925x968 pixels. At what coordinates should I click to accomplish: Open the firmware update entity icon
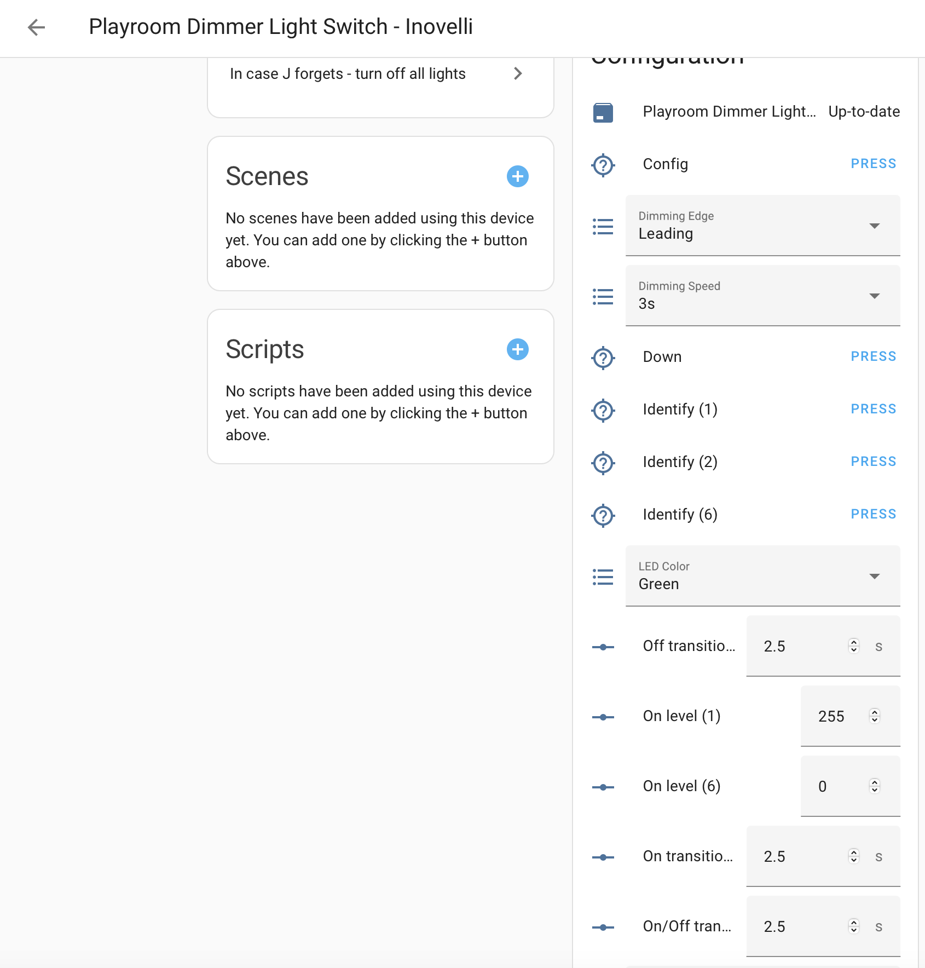coord(603,112)
